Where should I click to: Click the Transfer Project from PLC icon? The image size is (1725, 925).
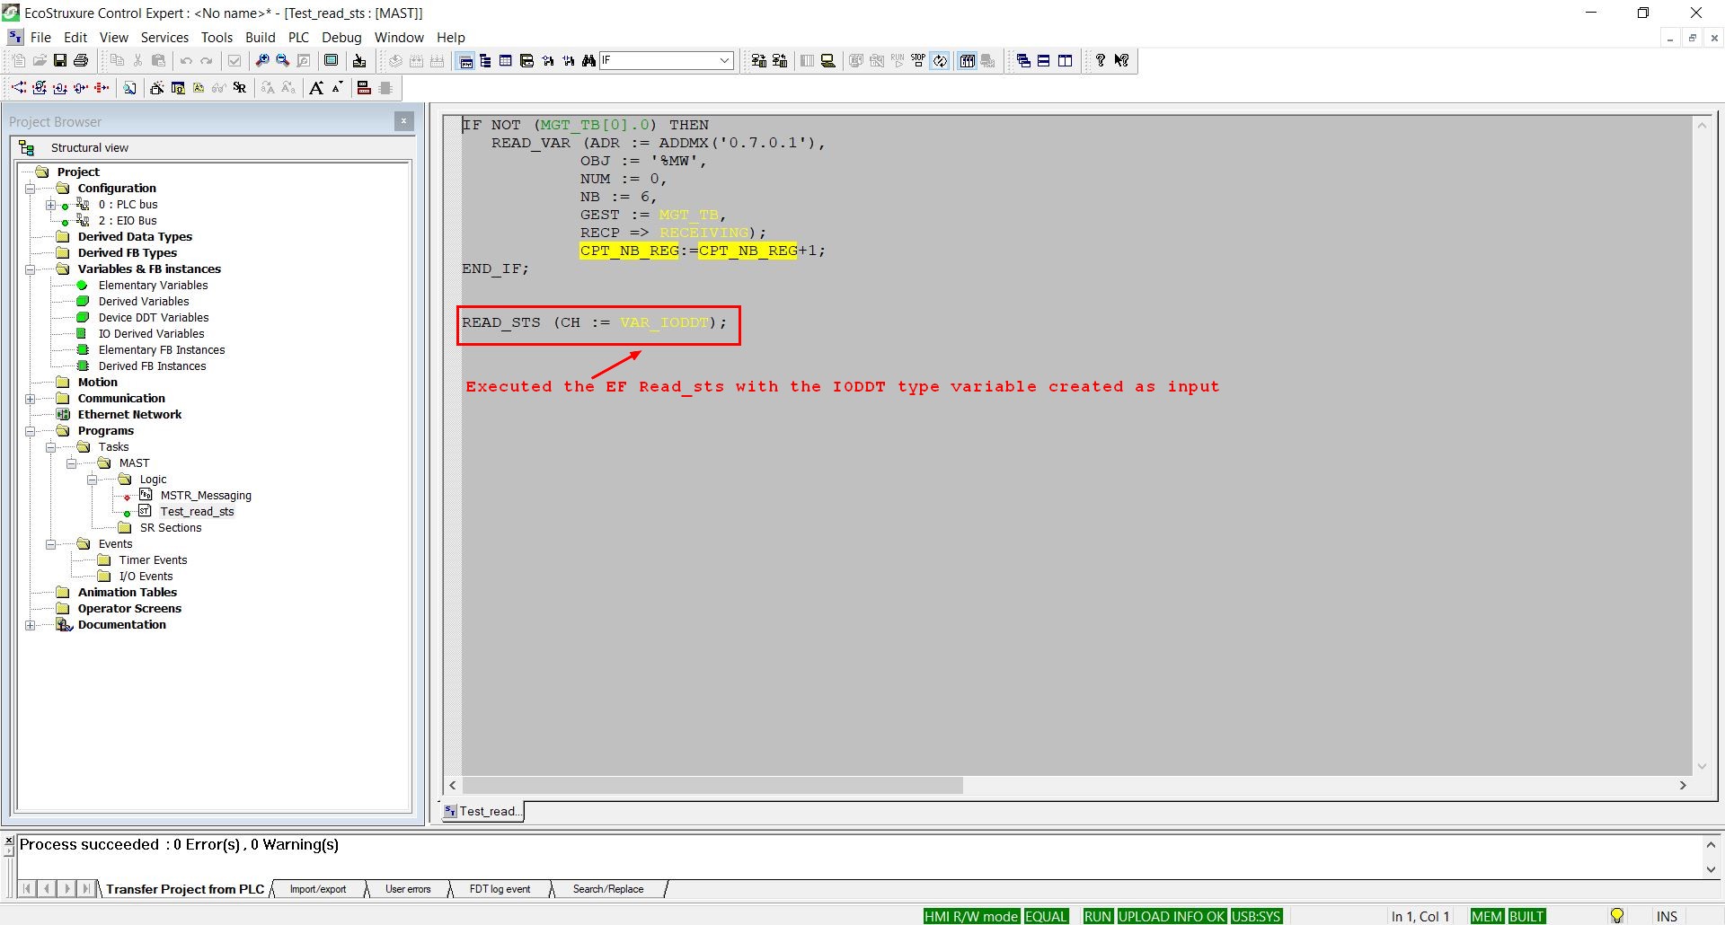coord(780,60)
